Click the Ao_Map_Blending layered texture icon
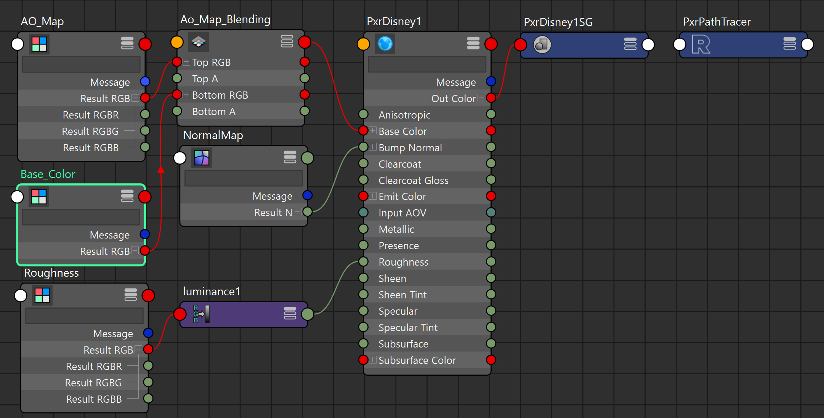The width and height of the screenshot is (824, 418). point(199,42)
